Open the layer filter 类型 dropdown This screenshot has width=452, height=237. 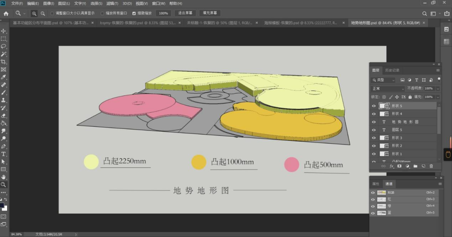(x=383, y=80)
